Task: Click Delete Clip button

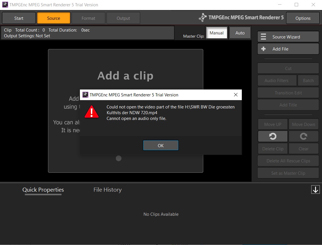Action: (273, 149)
